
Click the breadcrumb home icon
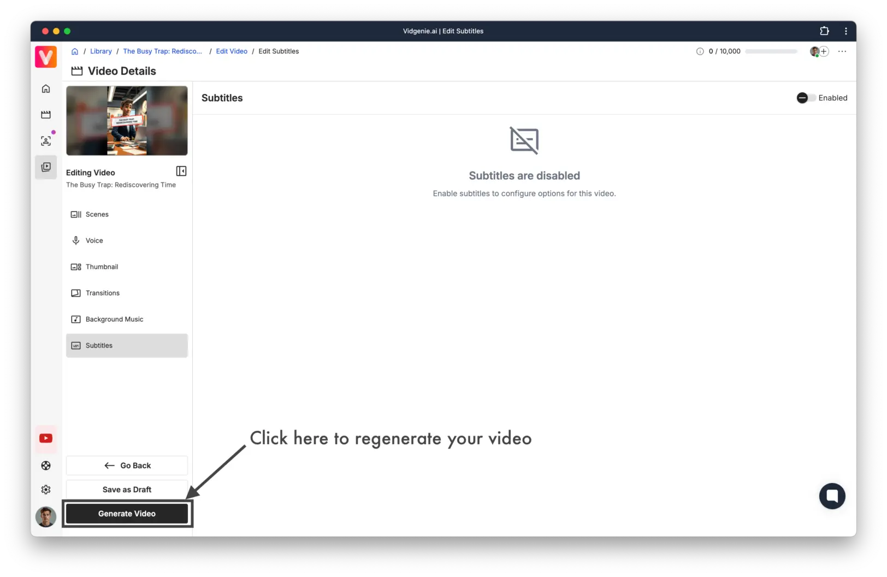(x=75, y=51)
